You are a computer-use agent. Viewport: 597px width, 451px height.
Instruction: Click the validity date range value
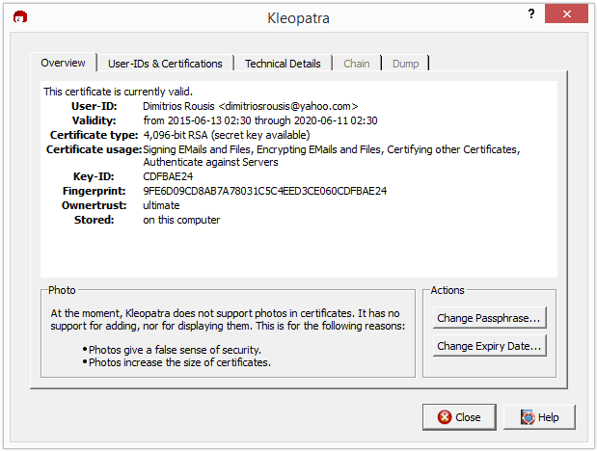tap(260, 120)
